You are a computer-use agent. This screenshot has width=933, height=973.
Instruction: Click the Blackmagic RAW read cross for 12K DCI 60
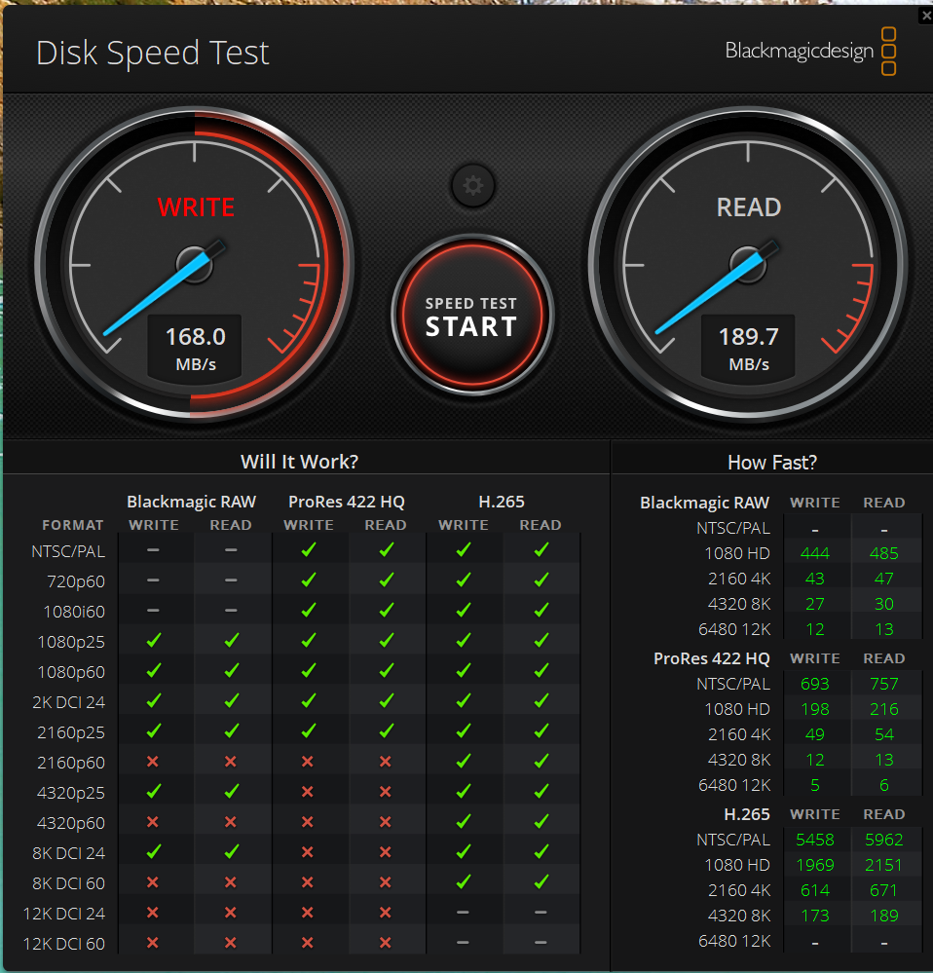230,943
